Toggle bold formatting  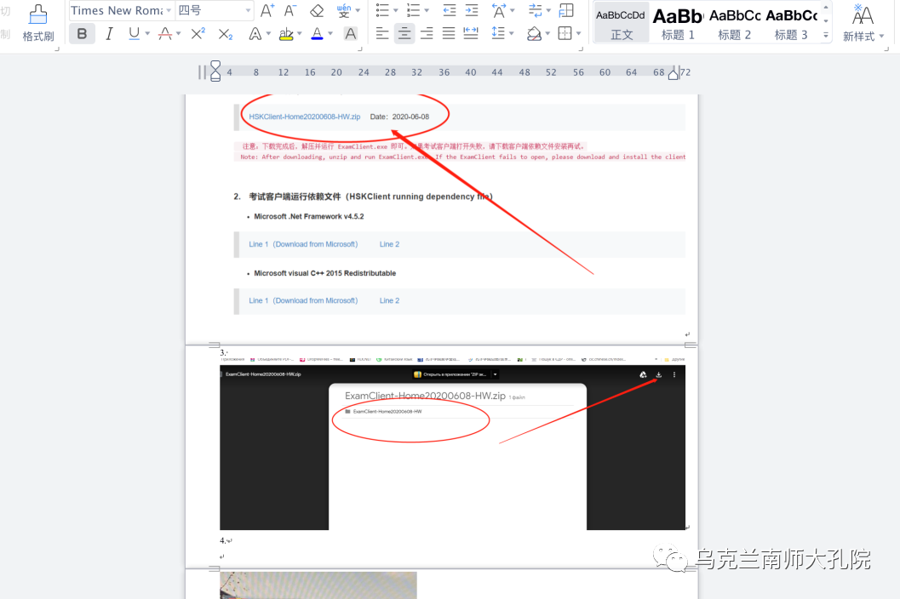(x=82, y=34)
